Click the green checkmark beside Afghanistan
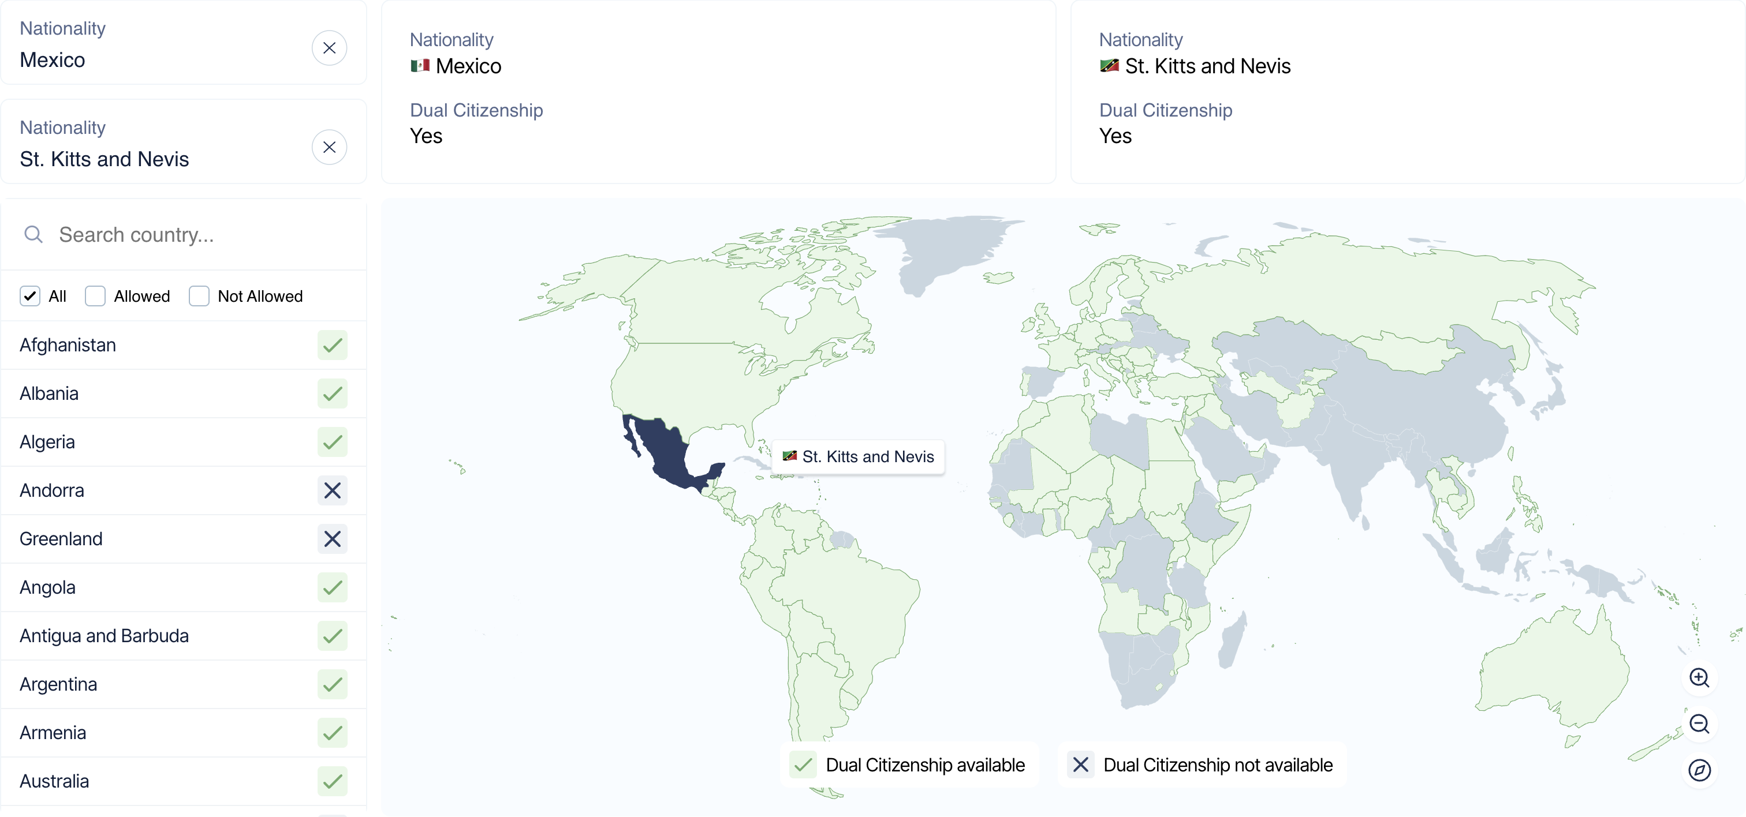The width and height of the screenshot is (1746, 817). point(332,345)
